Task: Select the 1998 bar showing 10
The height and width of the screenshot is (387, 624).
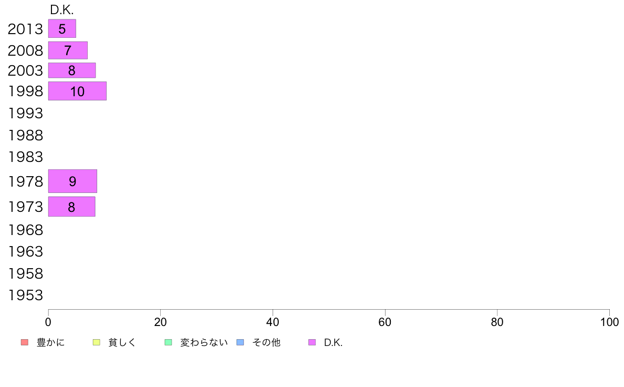Action: [x=78, y=91]
